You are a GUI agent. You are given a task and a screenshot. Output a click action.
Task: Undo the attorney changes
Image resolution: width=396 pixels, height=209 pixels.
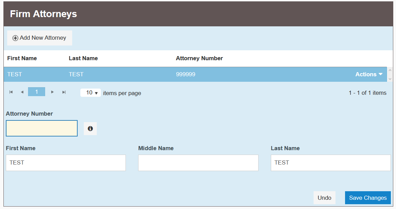coord(325,198)
